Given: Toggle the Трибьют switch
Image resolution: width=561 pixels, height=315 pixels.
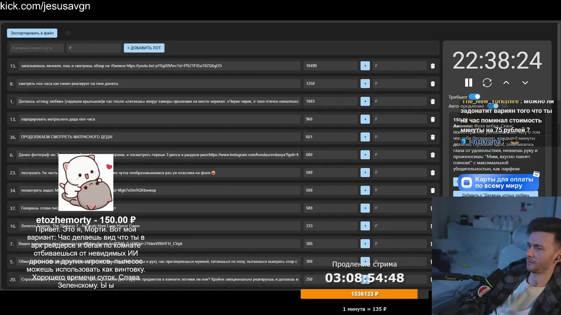Looking at the screenshot, I should pos(474,97).
